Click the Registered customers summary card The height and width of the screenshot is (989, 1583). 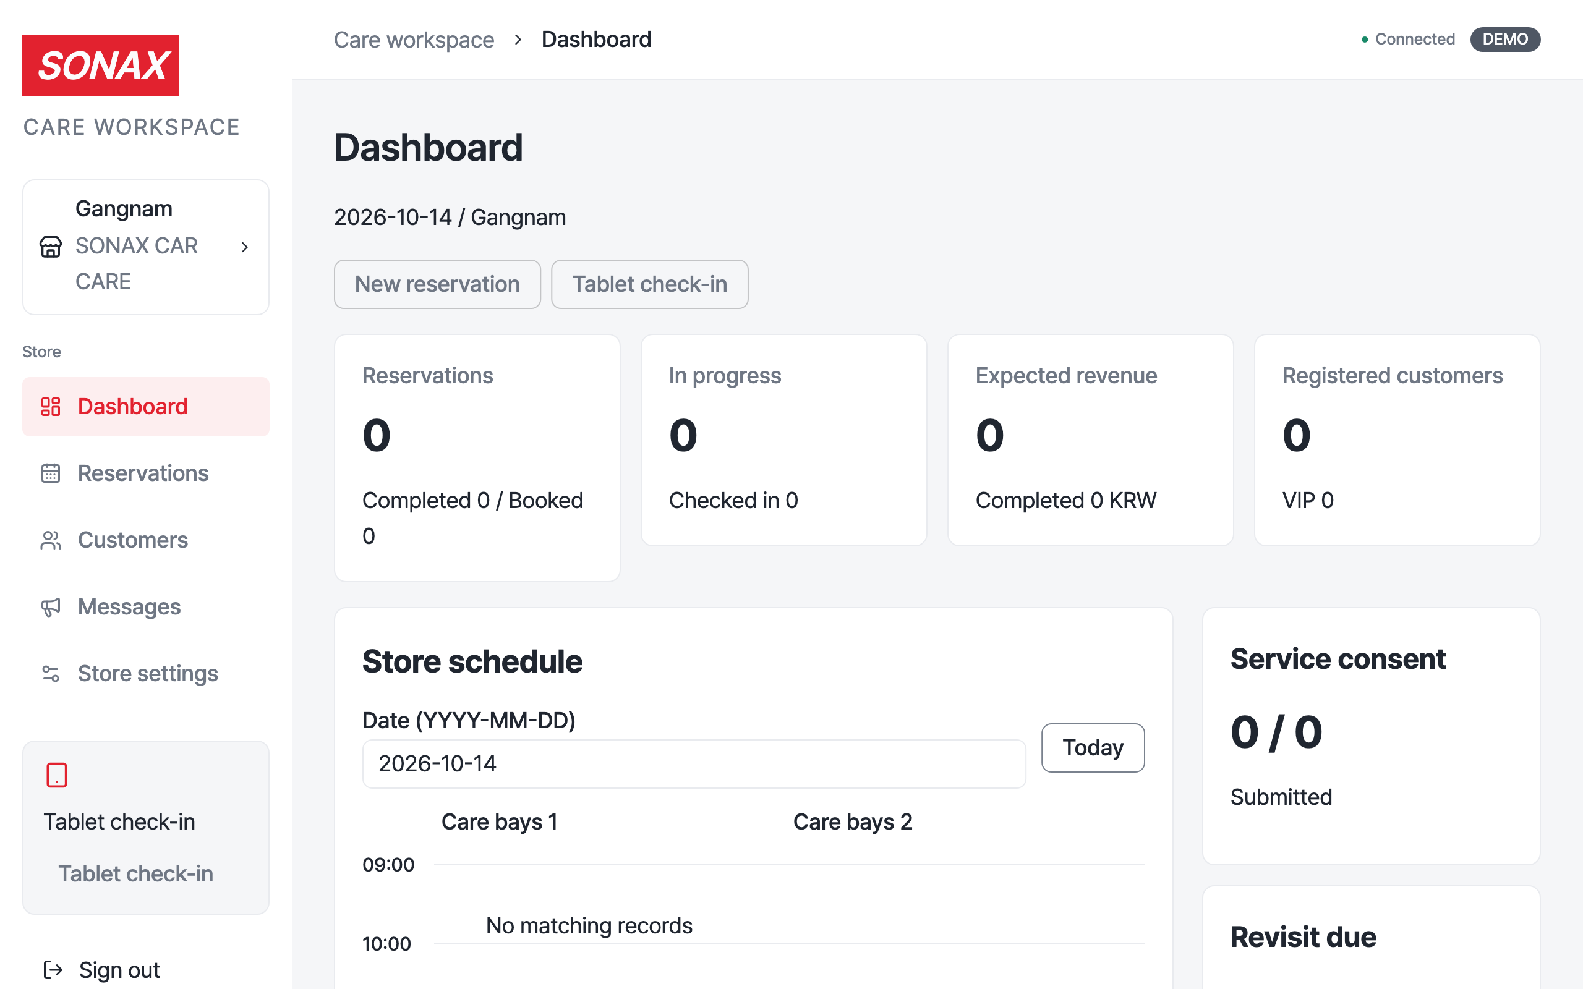pos(1397,440)
